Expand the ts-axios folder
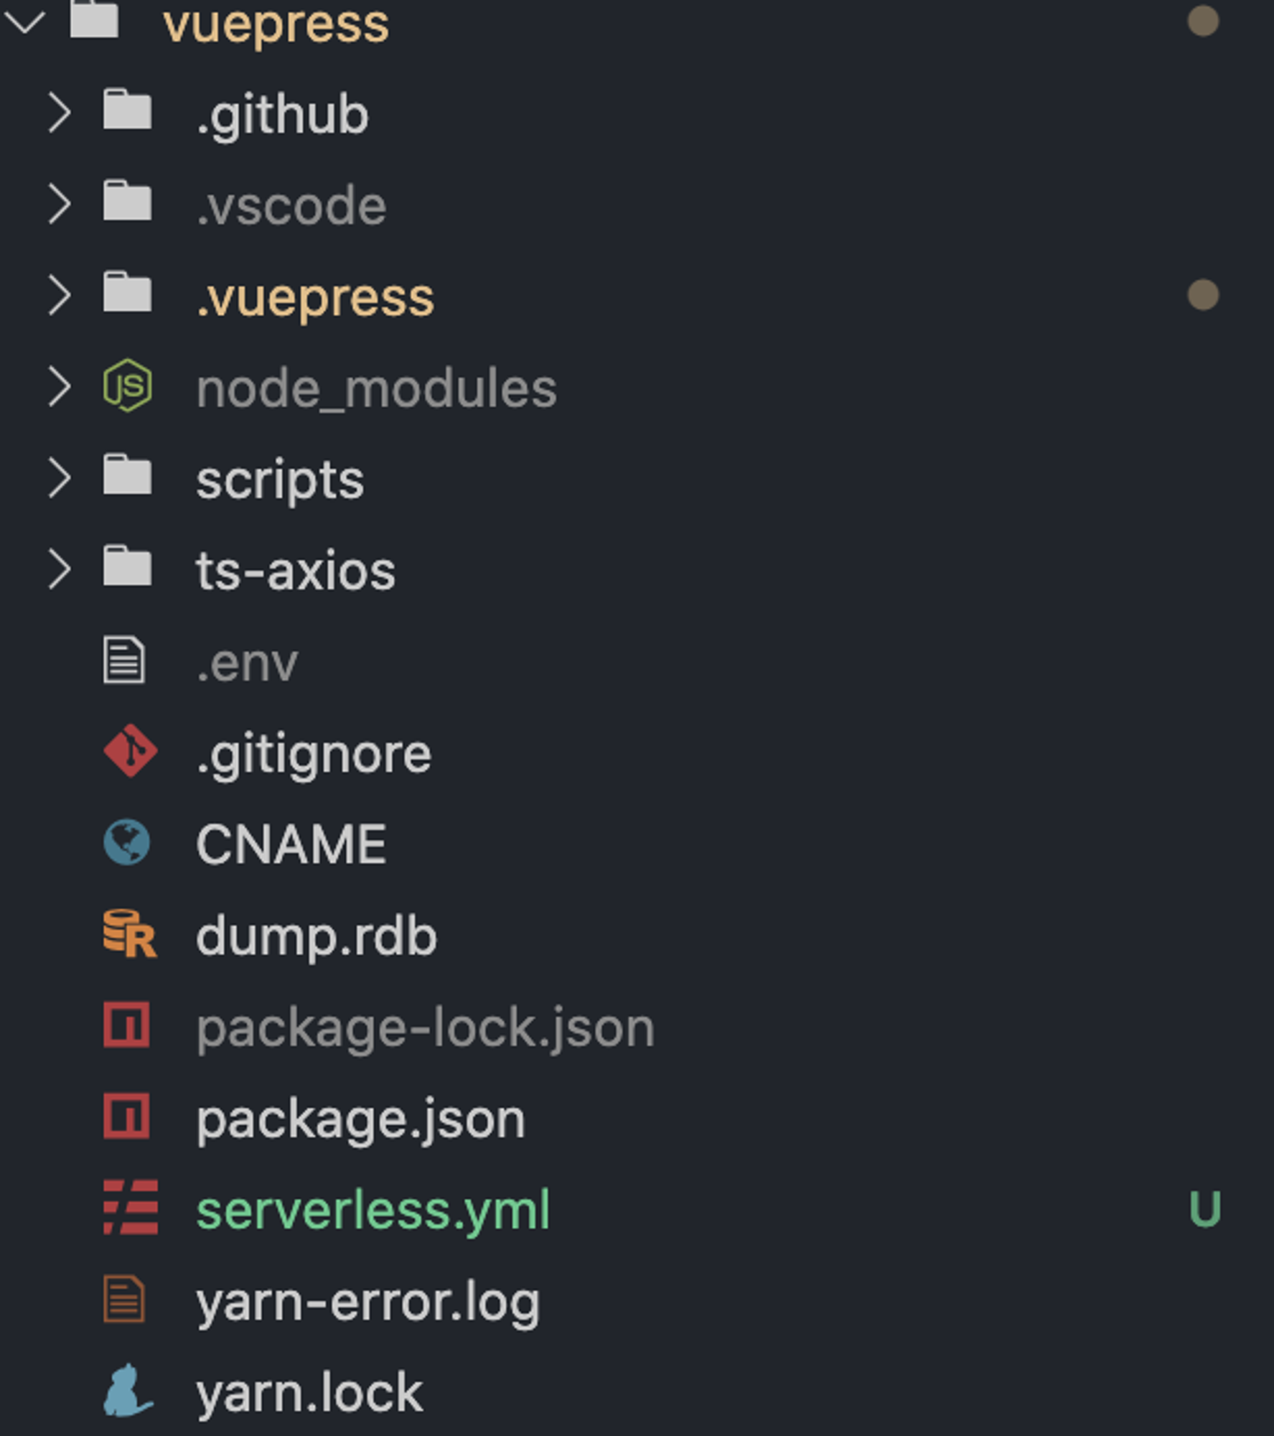Viewport: 1274px width, 1436px height. [60, 569]
